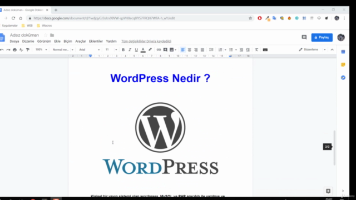Expand image insert options arrow
This screenshot has height=200, width=356.
point(176,49)
